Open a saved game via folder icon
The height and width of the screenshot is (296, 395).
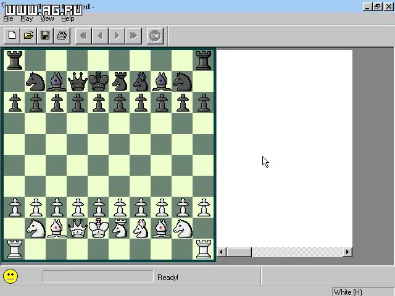click(28, 36)
